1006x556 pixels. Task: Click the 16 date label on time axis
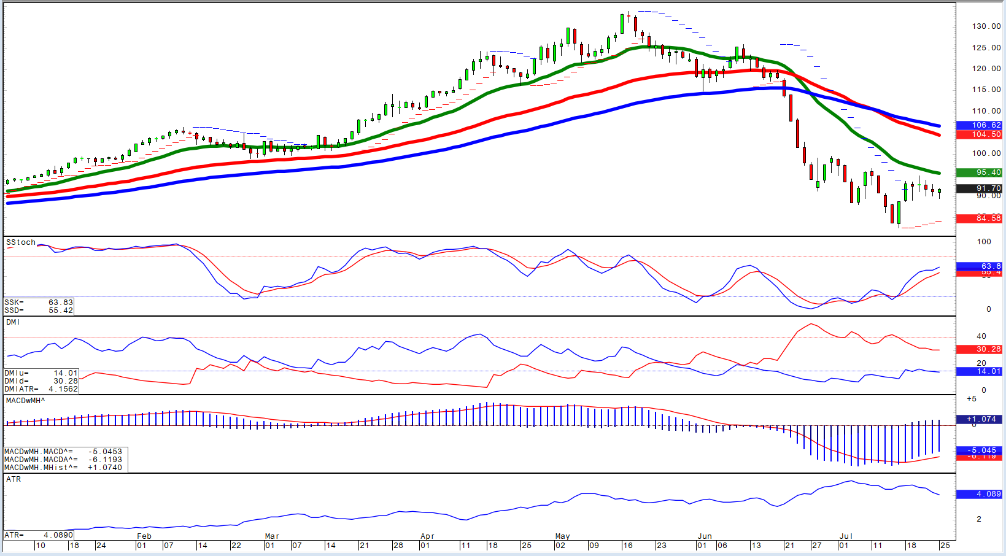click(x=627, y=546)
